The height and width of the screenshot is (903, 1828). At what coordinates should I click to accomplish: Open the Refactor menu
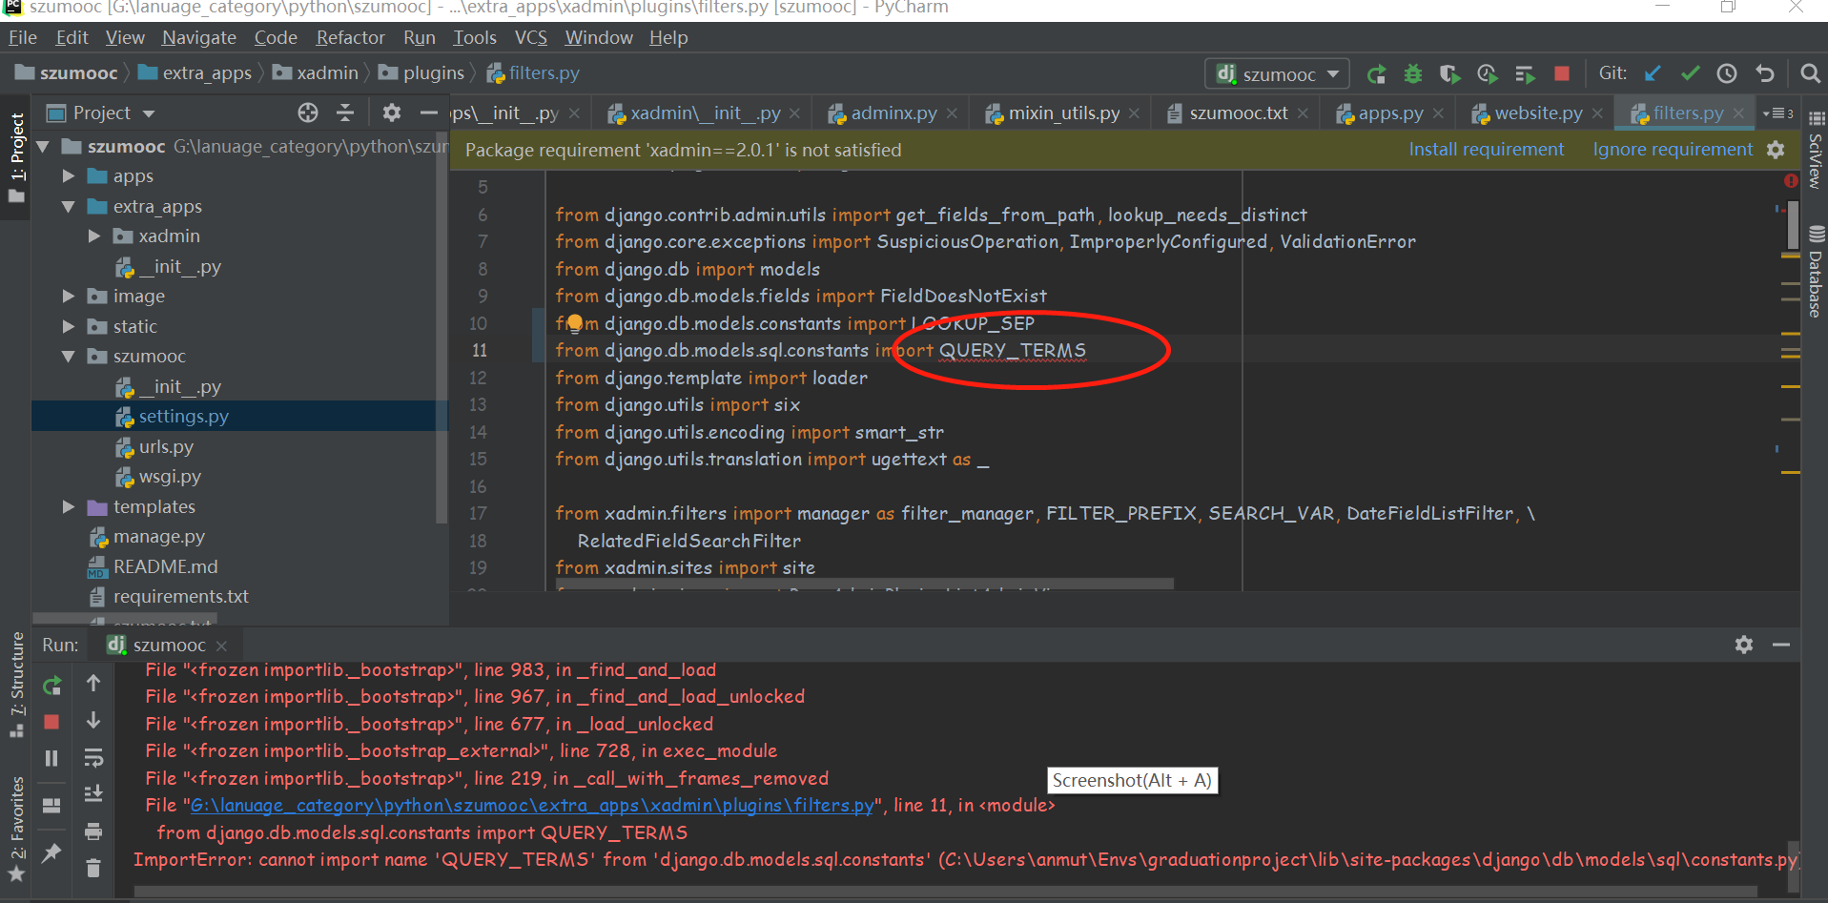tap(350, 37)
